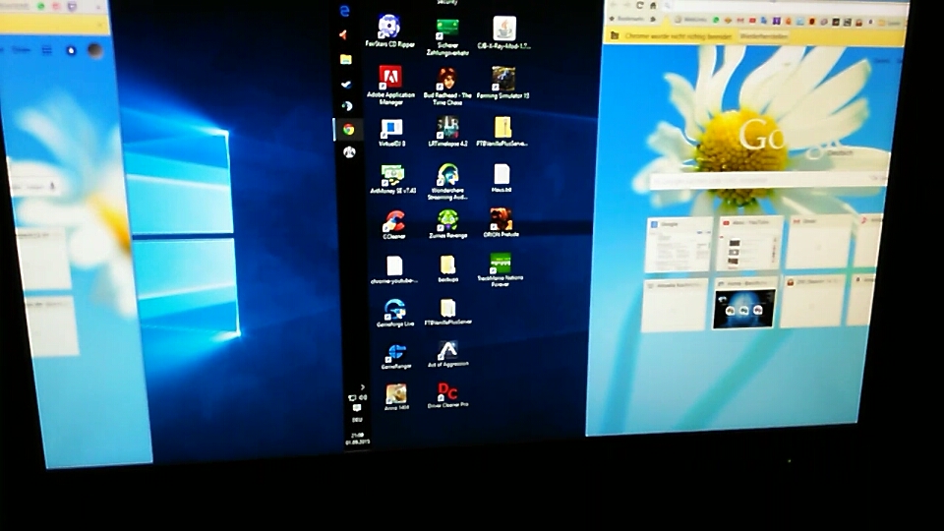This screenshot has width=944, height=531.
Task: Launch Adobe Application Manager
Action: coord(390,85)
